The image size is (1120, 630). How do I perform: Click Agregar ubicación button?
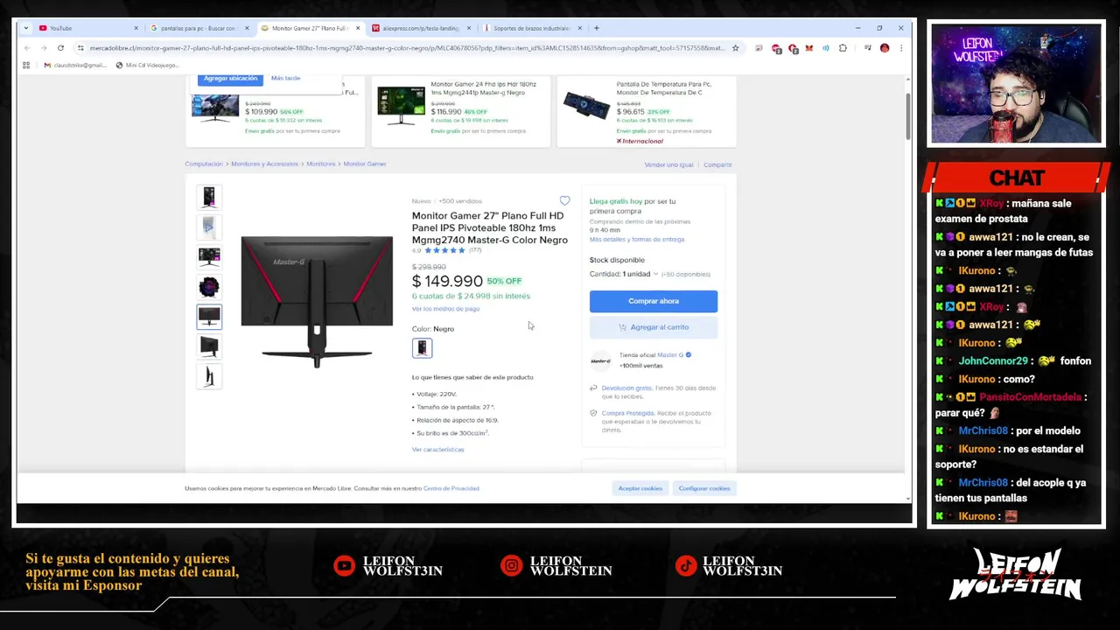(x=231, y=78)
